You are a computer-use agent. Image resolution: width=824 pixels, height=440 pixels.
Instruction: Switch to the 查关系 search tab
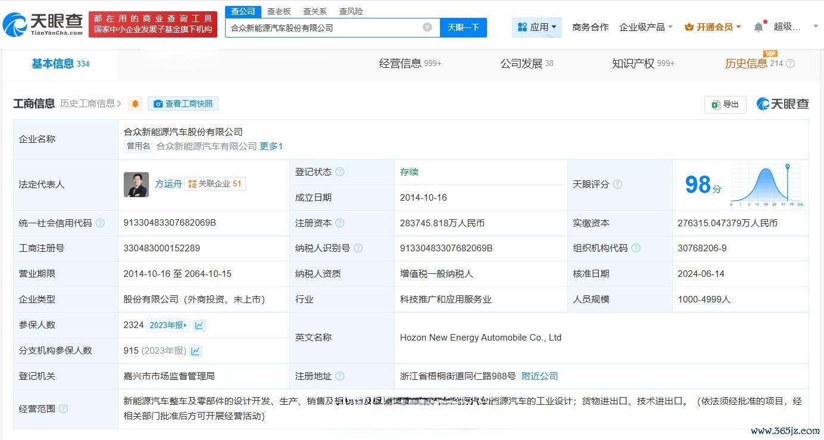point(315,11)
